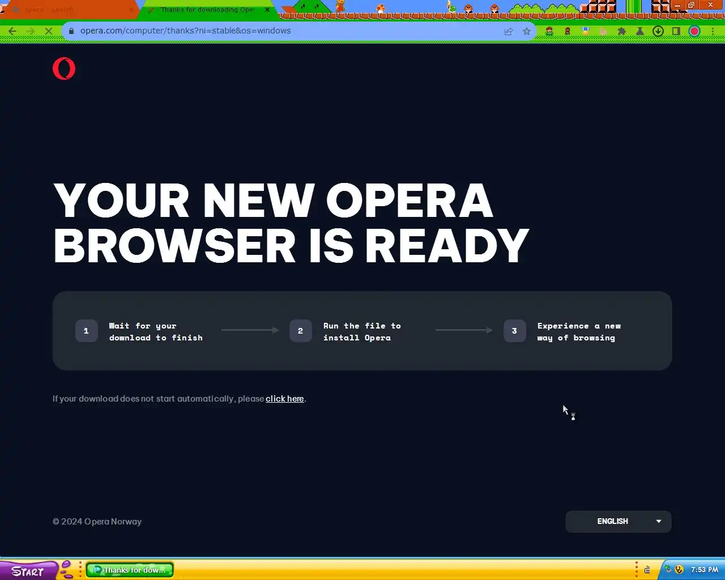Click step number 3 badge
The image size is (725, 580).
pyautogui.click(x=514, y=331)
